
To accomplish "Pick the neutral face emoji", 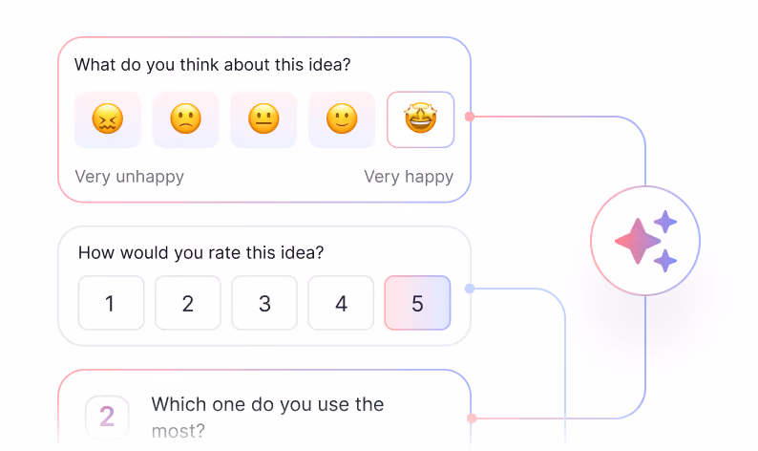I will [263, 119].
